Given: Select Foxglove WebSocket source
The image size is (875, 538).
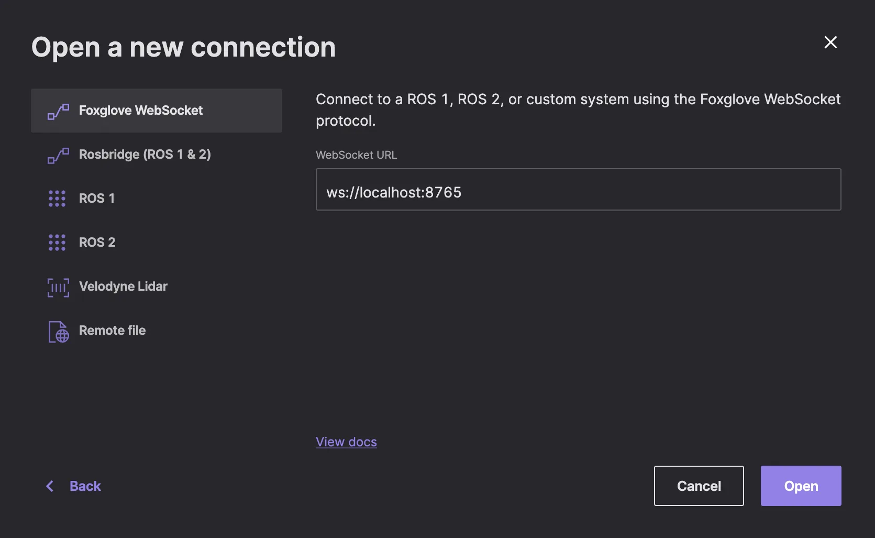Looking at the screenshot, I should click(x=157, y=111).
